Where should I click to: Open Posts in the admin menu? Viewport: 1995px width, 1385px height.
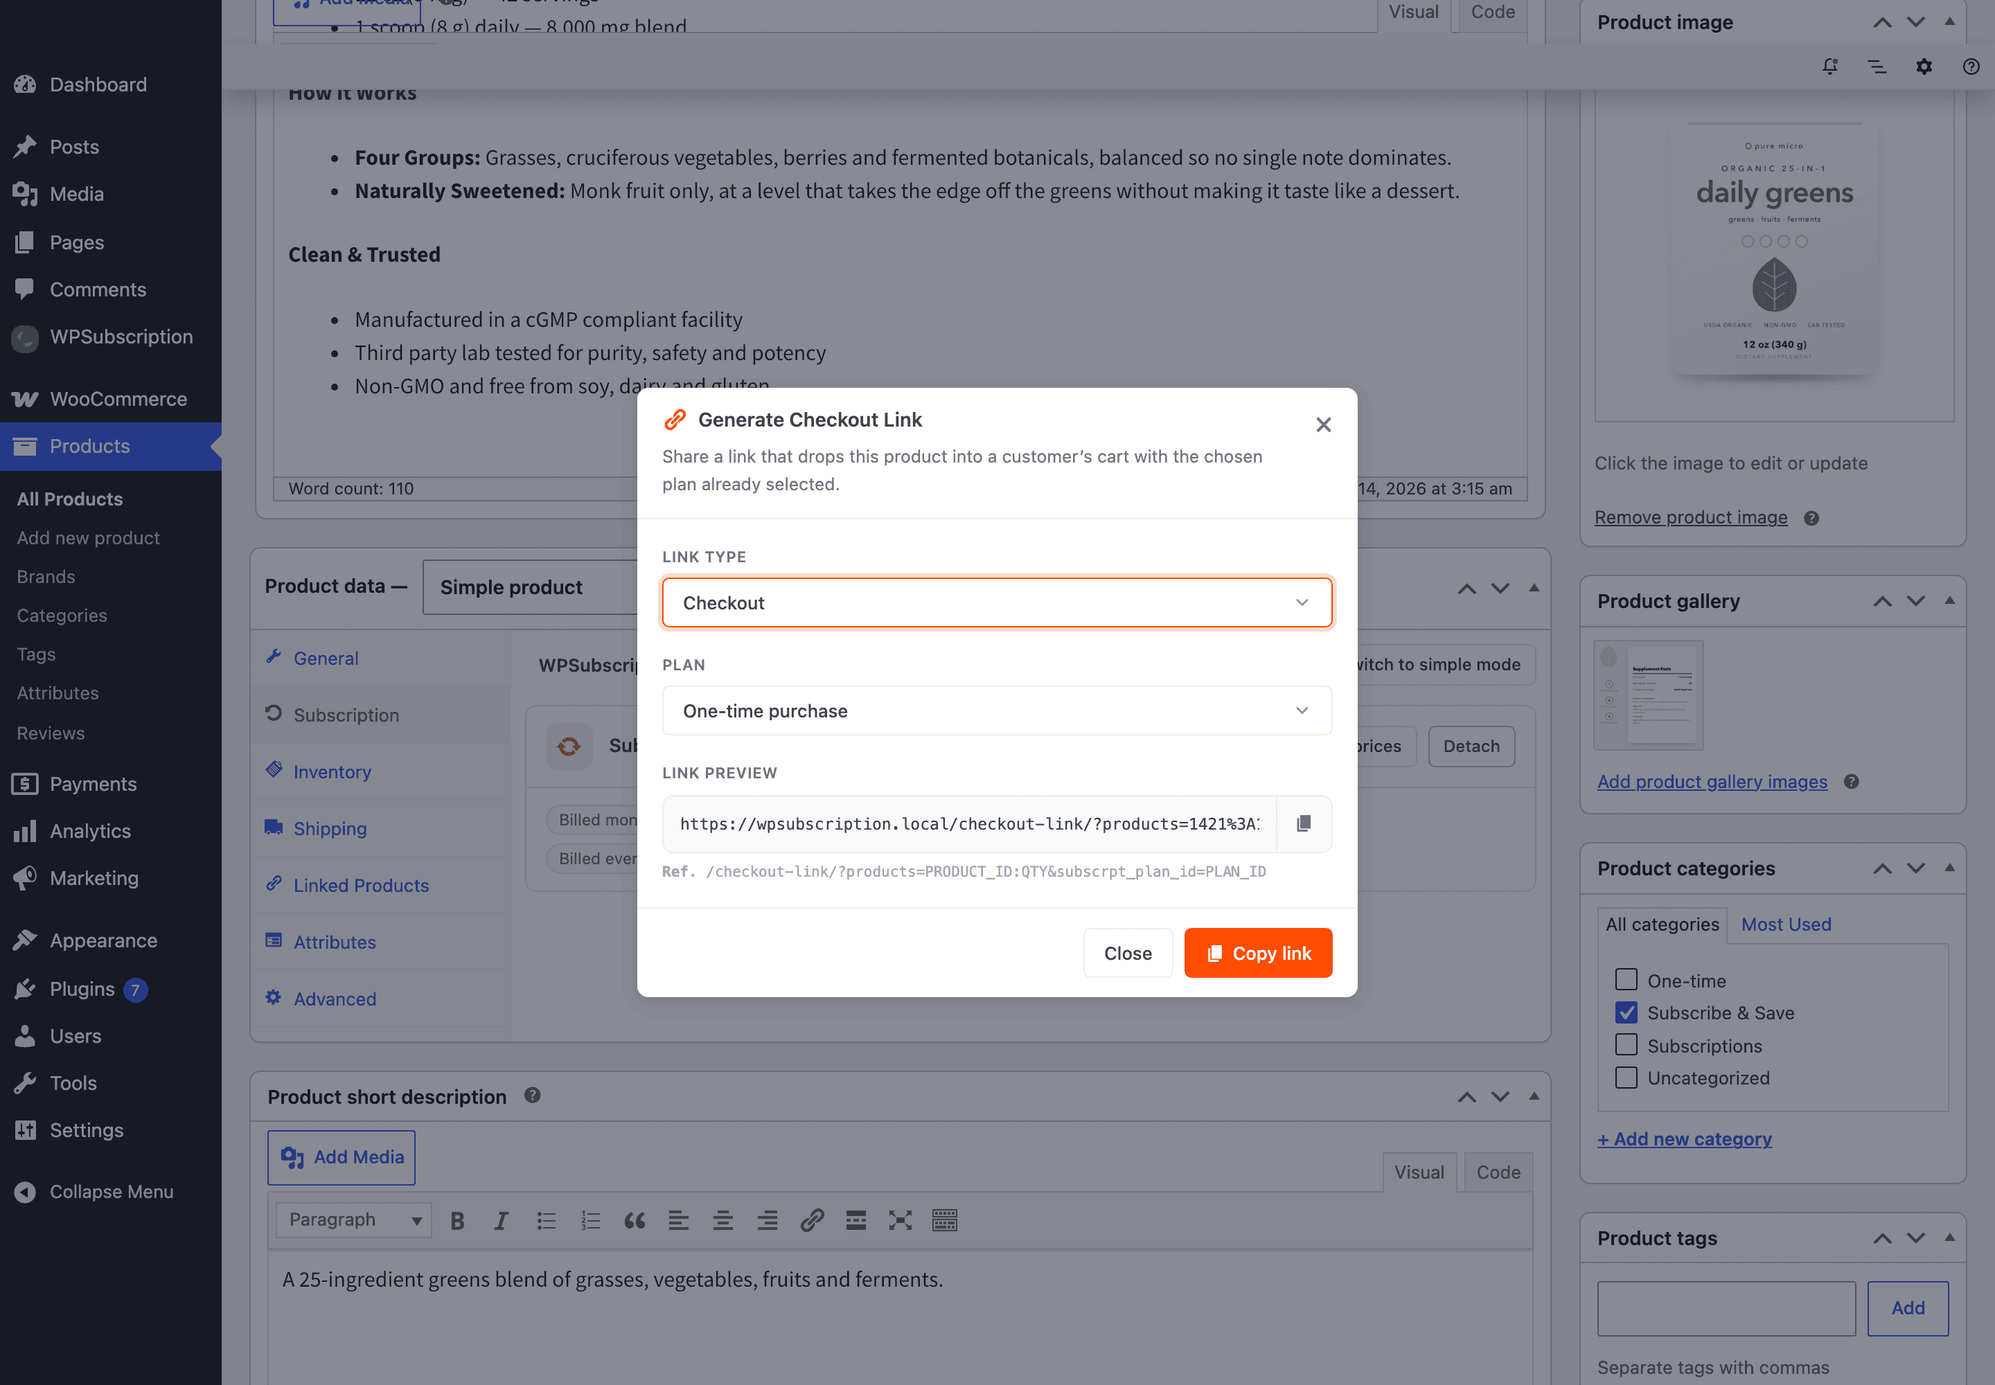(74, 147)
